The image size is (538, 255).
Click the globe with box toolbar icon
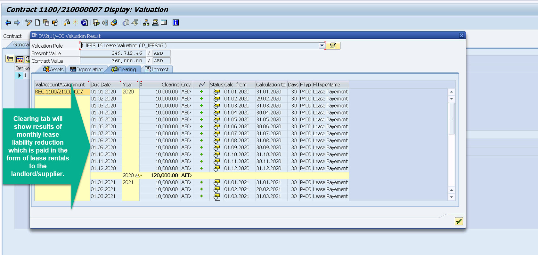click(114, 23)
